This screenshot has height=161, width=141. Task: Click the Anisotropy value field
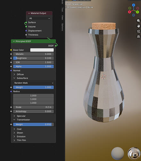pos(33,111)
